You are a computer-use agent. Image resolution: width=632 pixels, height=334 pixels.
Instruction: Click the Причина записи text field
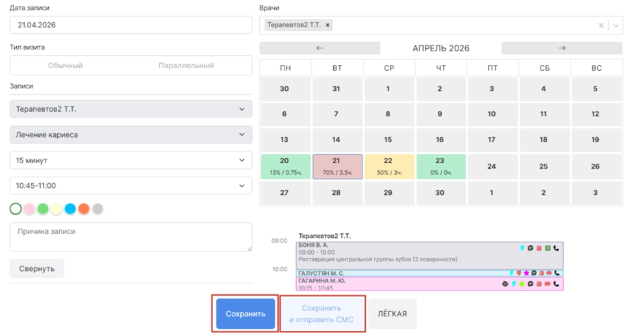click(x=131, y=237)
